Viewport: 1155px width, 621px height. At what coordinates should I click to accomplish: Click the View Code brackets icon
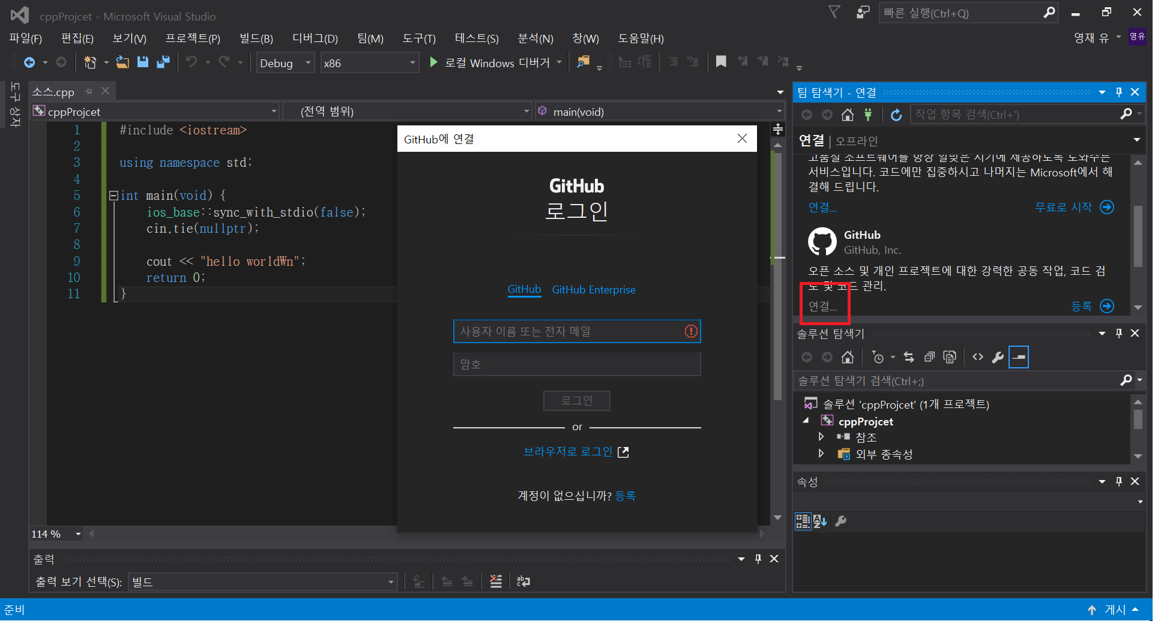[978, 358]
